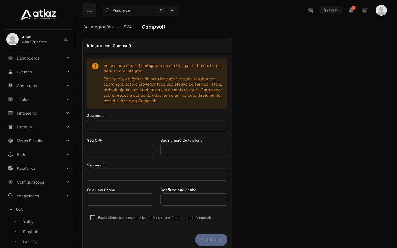Click the Clientes person icon

point(10,72)
